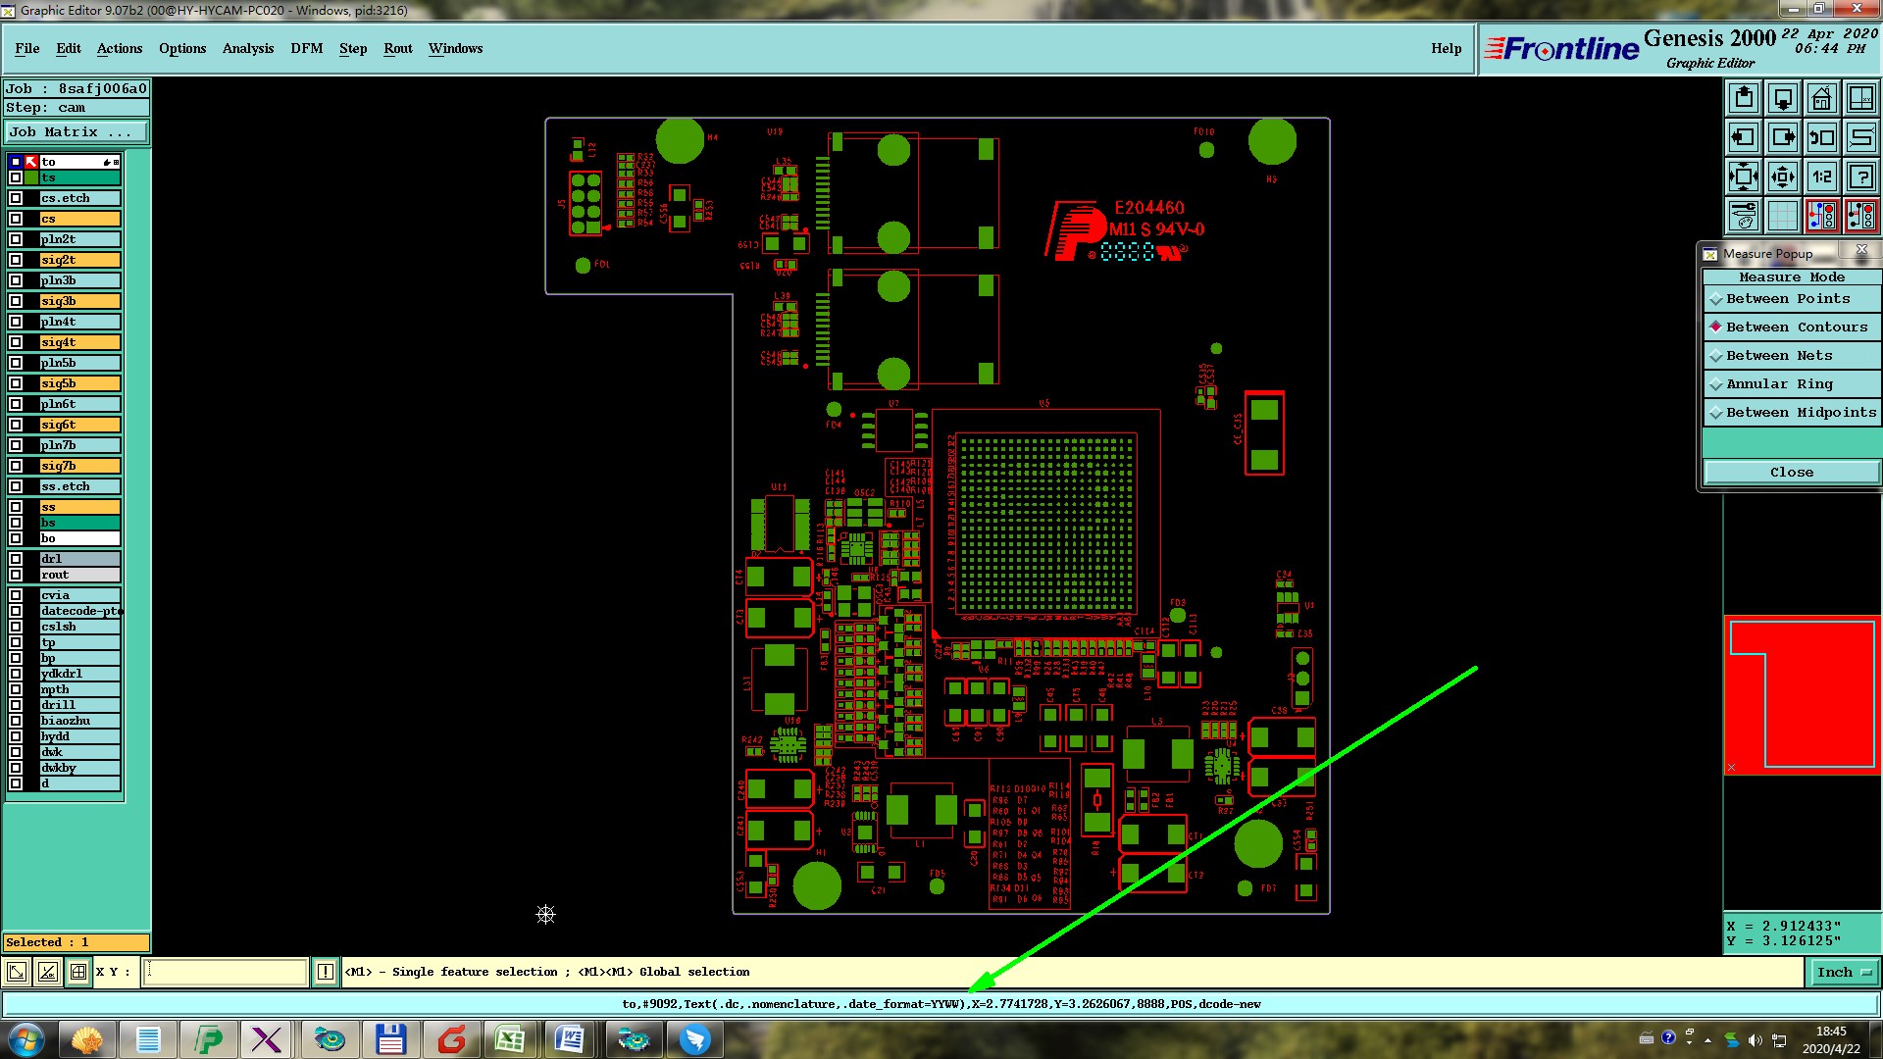
Task: Toggle the drl layer checkbox
Action: point(16,559)
